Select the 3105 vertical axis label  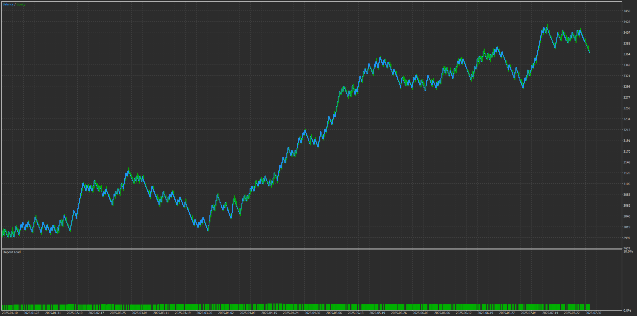pyautogui.click(x=627, y=184)
